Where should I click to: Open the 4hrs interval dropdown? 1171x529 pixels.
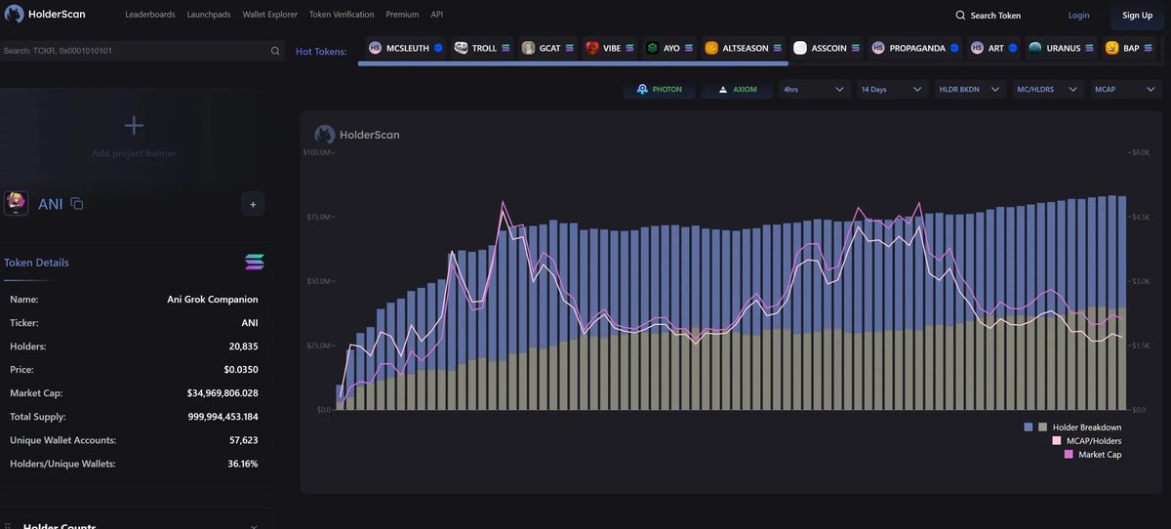(x=815, y=89)
